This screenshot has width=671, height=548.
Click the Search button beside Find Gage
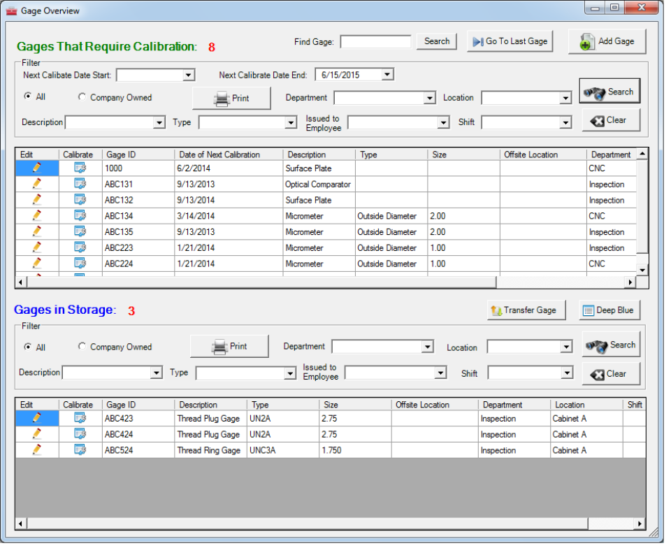pos(436,41)
